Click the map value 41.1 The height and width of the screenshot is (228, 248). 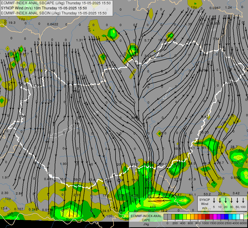(x=192, y=195)
